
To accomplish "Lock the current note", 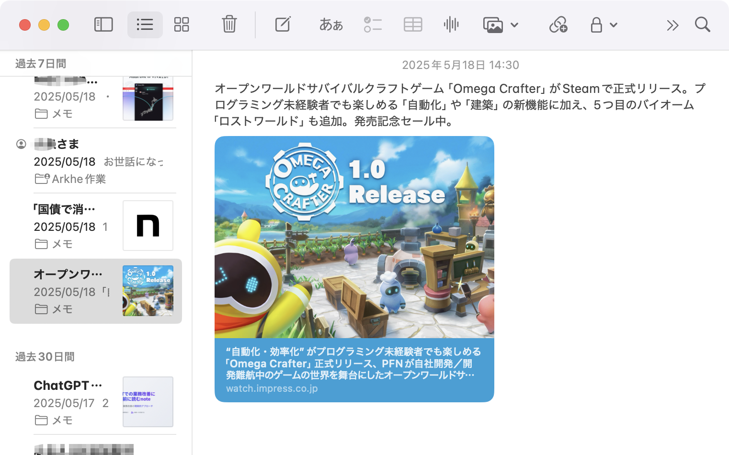I will 597,24.
